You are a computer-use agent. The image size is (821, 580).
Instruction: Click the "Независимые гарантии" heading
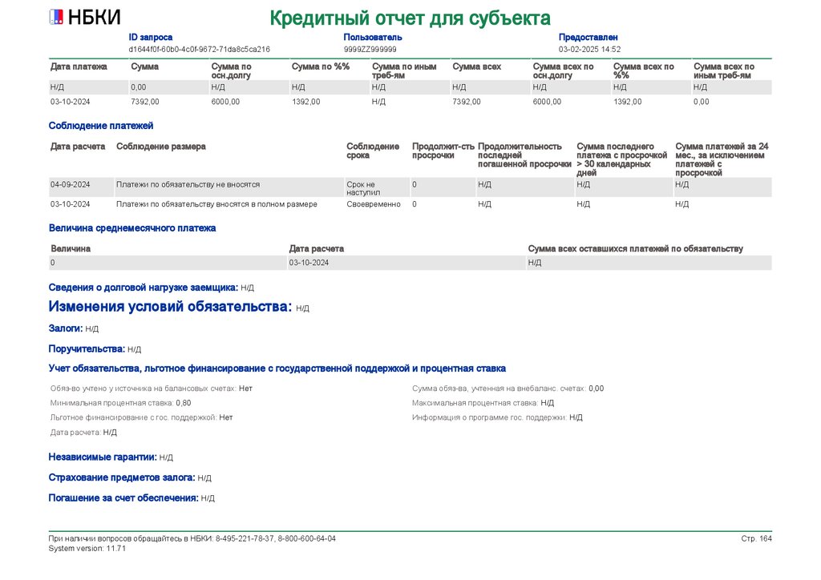click(x=102, y=457)
